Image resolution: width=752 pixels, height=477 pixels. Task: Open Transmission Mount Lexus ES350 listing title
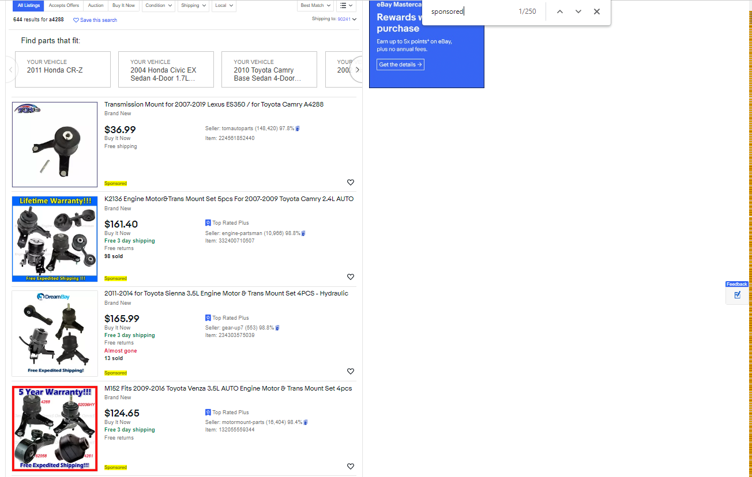click(x=214, y=105)
